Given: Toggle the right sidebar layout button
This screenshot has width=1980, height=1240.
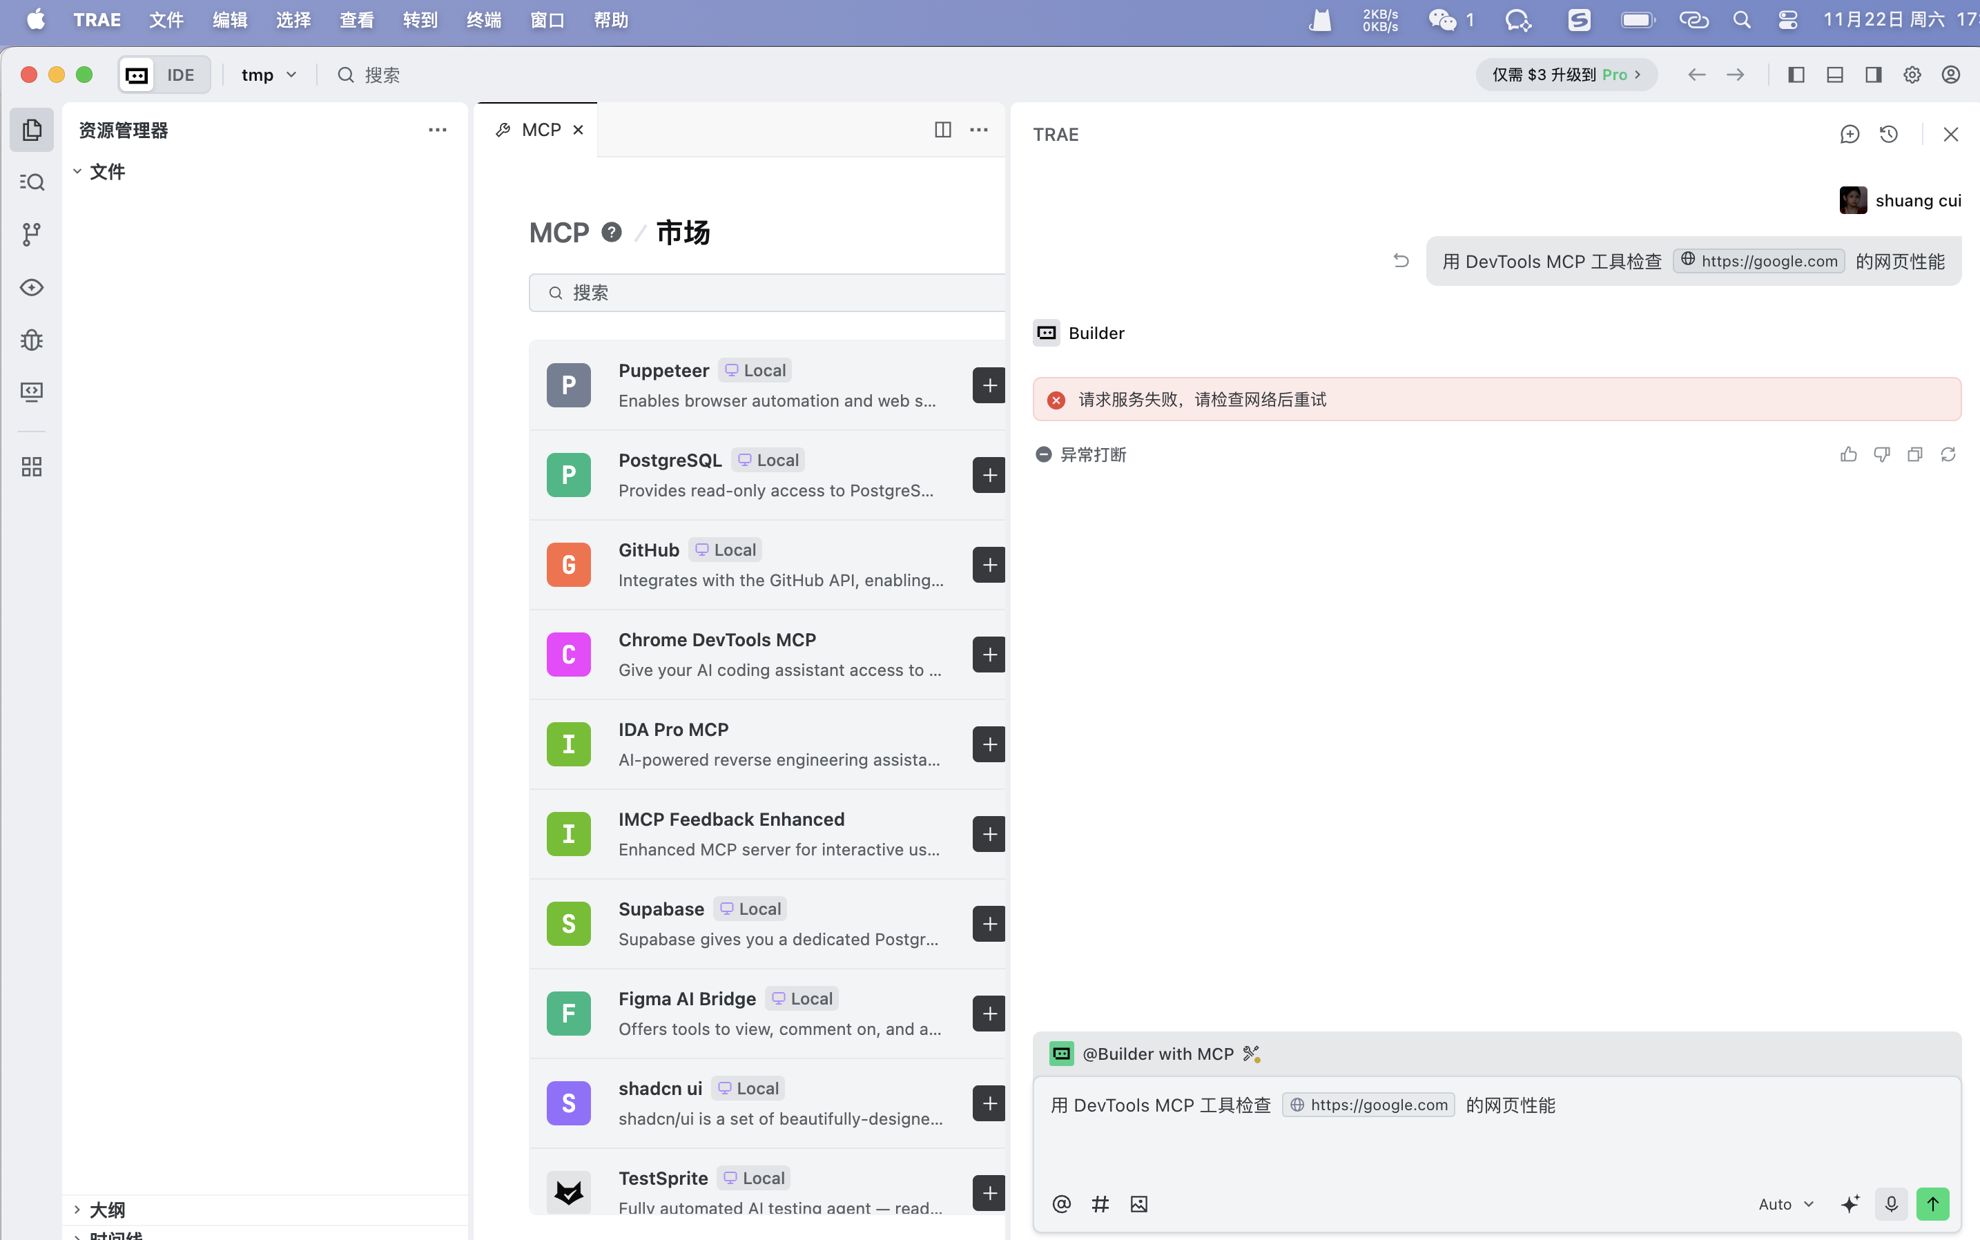Looking at the screenshot, I should click(1874, 75).
